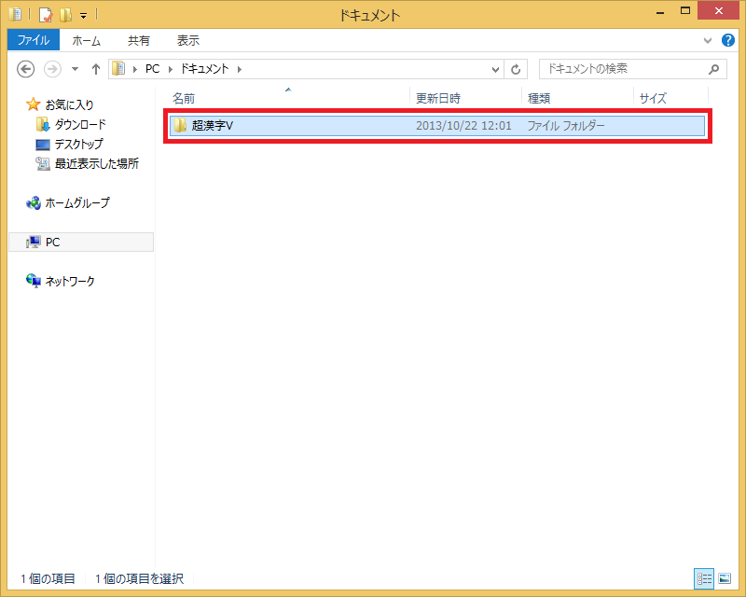Open the ファイル menu tab

[x=33, y=41]
